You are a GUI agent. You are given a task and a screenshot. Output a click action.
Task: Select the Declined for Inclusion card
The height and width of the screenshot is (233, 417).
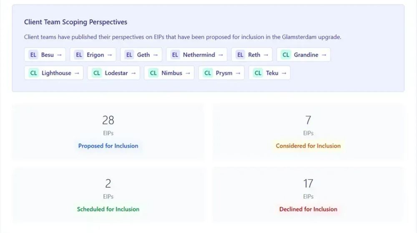coord(308,195)
